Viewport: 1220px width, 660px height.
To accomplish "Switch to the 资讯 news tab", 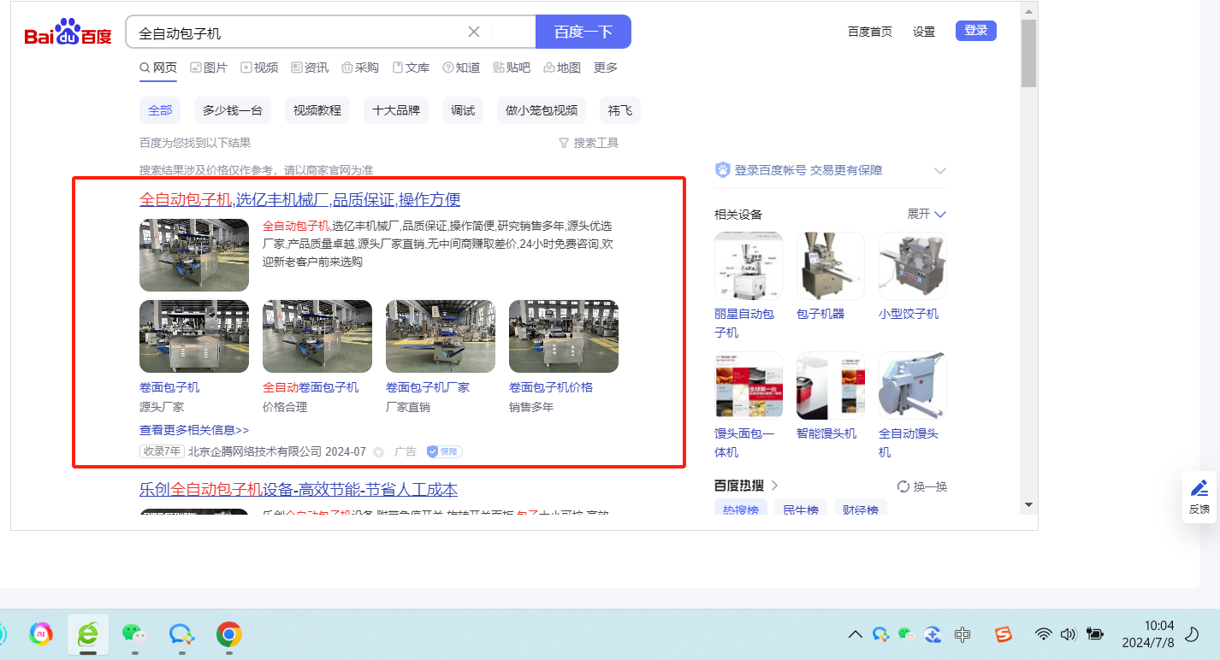I will pos(310,68).
